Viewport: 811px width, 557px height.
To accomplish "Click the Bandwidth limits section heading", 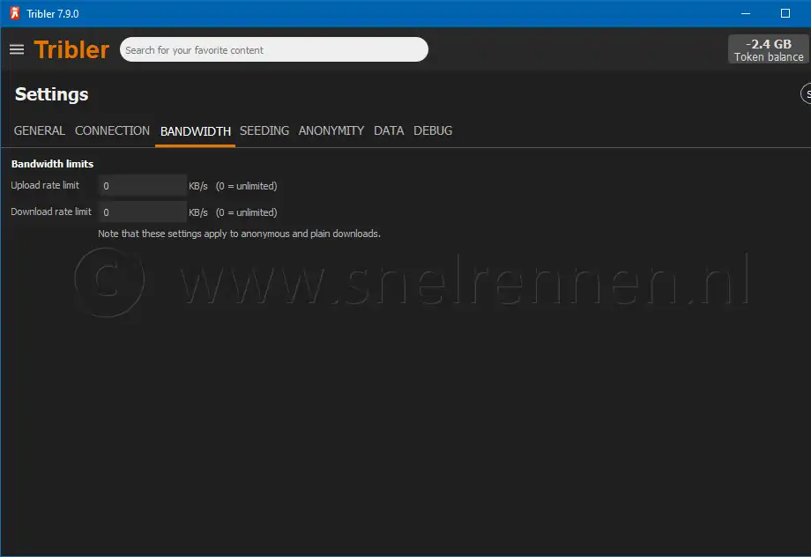I will (52, 164).
